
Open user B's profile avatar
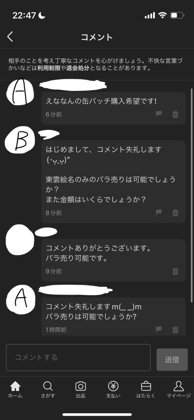click(19, 140)
